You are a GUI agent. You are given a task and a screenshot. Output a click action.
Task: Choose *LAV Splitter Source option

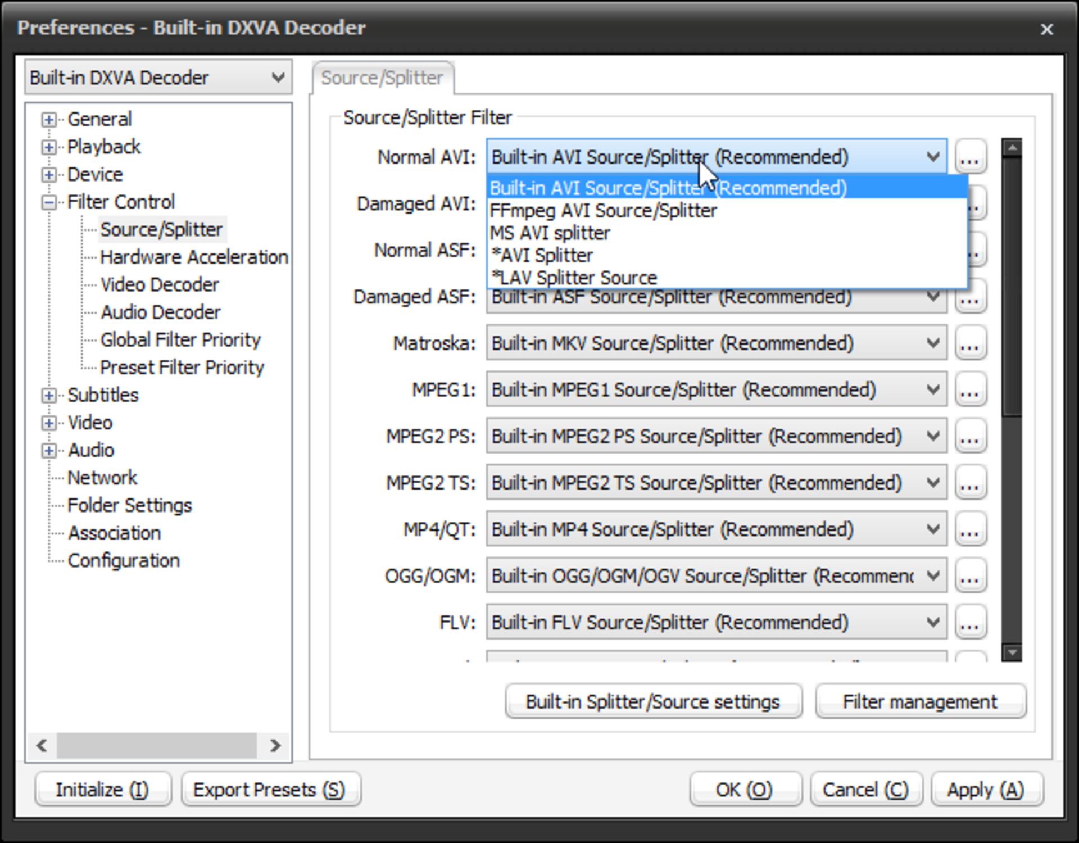click(573, 278)
